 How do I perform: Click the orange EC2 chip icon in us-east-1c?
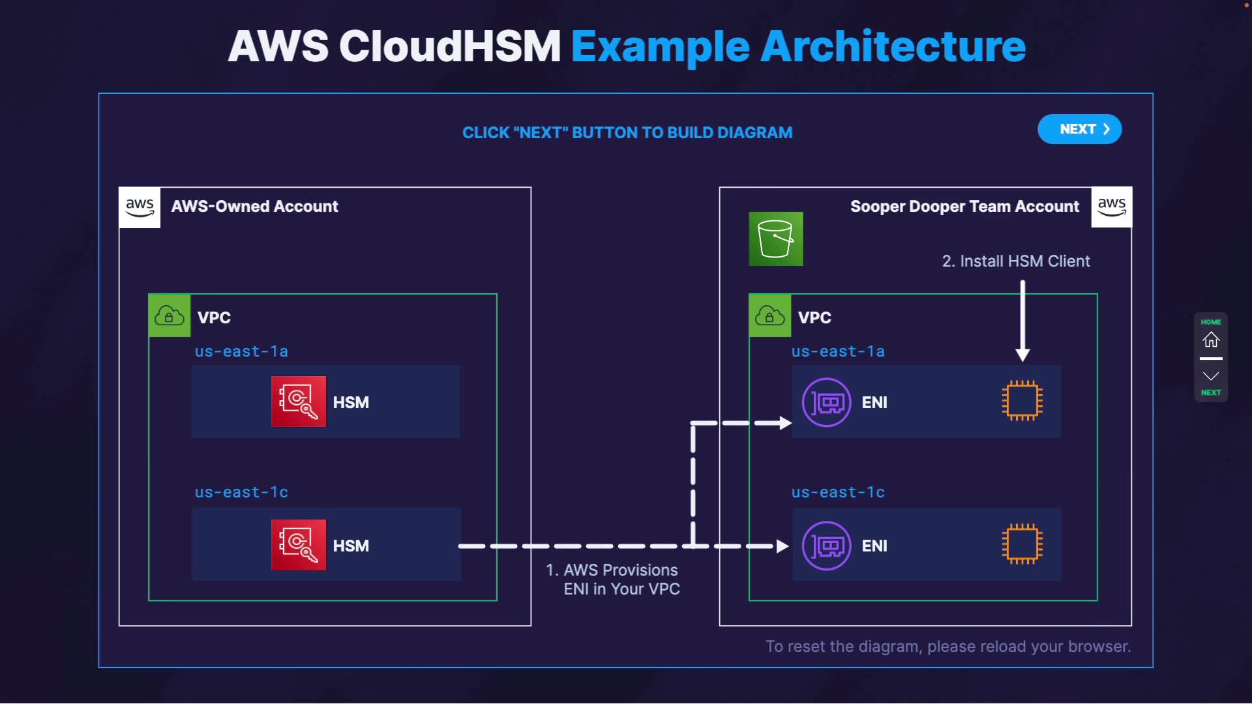tap(1022, 544)
